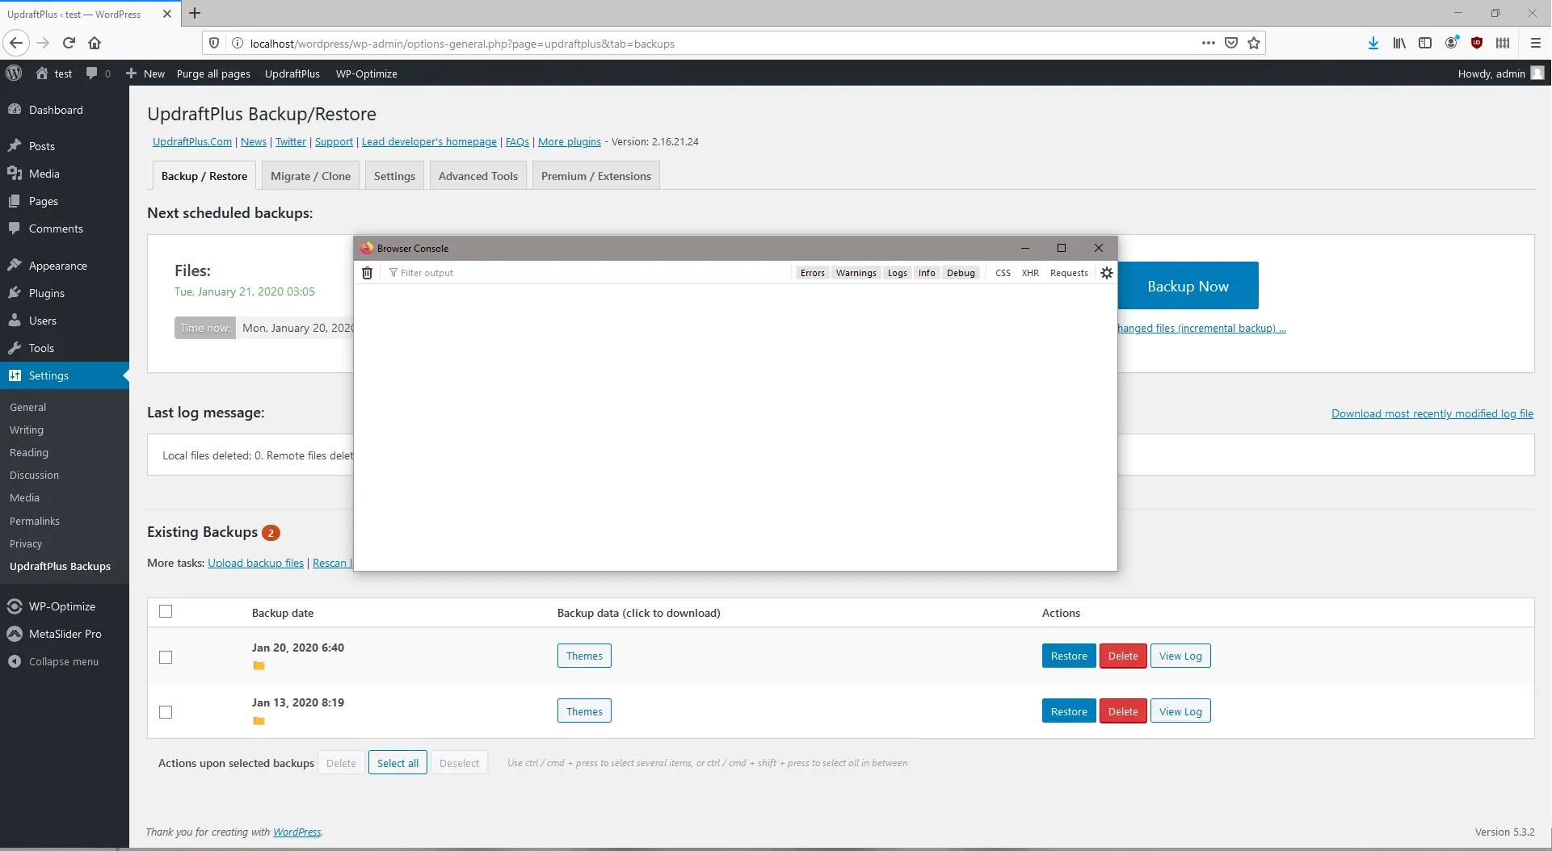This screenshot has width=1552, height=851.
Task: Show site information icon in address bar
Action: pyautogui.click(x=238, y=43)
